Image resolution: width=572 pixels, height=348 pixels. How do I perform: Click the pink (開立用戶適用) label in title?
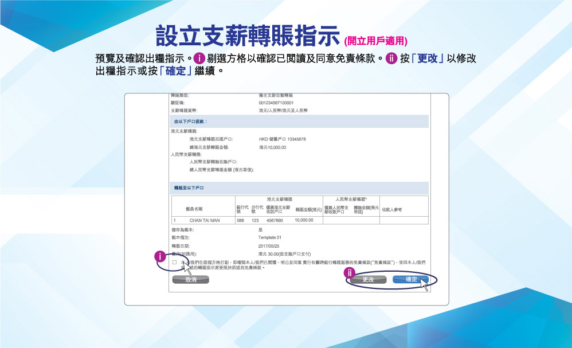[375, 41]
